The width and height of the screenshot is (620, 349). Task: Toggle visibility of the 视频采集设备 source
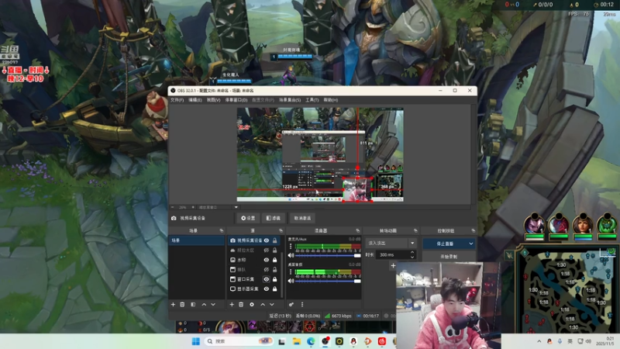(x=267, y=240)
